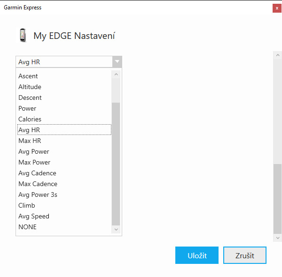The image size is (282, 277).
Task: Save settings with the Uložit button
Action: click(197, 255)
